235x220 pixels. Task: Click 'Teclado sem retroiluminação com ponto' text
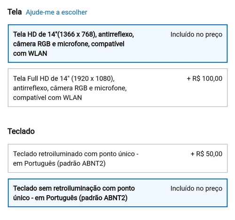[x=74, y=189]
